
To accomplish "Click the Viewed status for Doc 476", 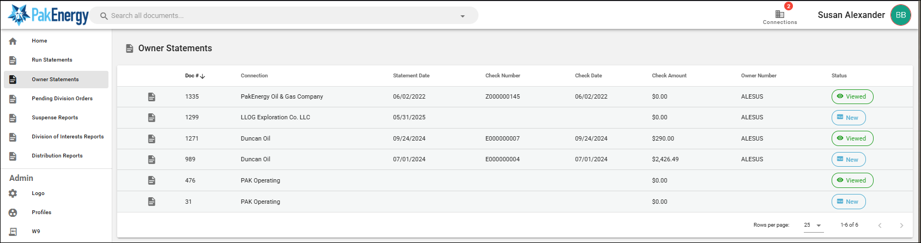I will [852, 180].
